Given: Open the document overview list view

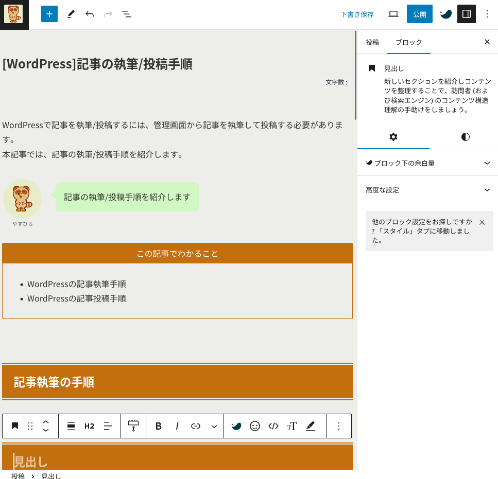Looking at the screenshot, I should (127, 14).
